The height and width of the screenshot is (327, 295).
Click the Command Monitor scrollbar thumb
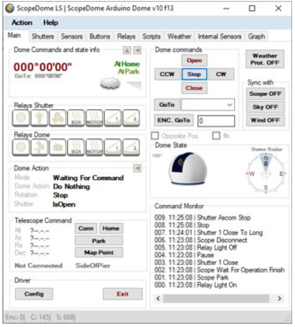click(216, 299)
